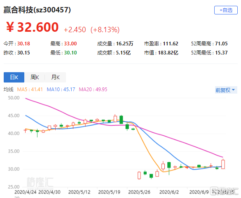Switch to the 日K daily chart tab

14,77
